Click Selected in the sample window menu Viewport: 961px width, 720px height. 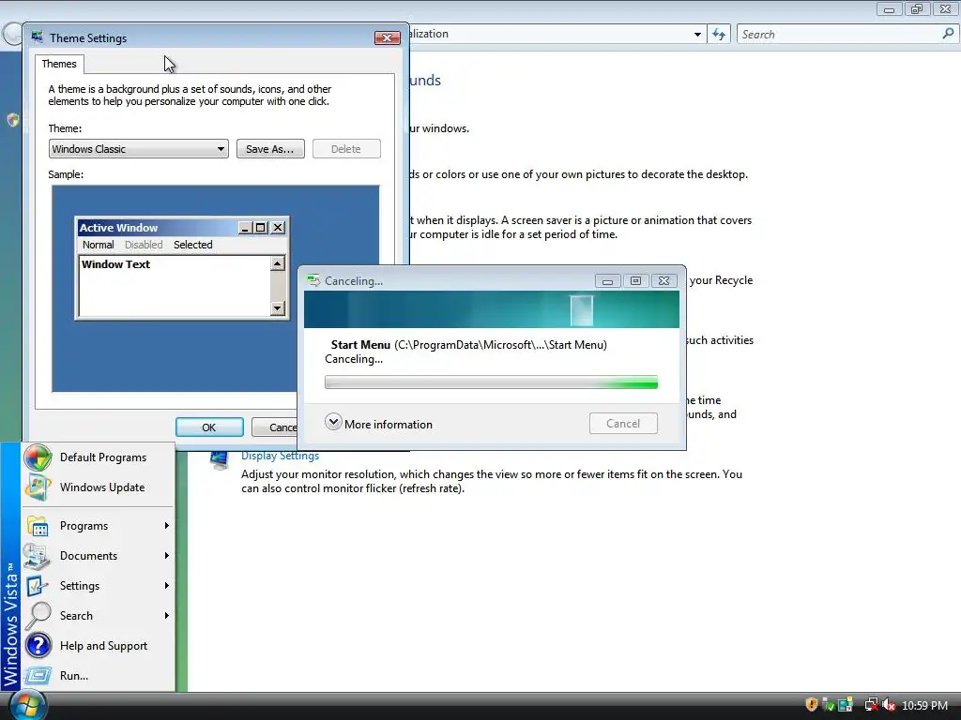[193, 245]
